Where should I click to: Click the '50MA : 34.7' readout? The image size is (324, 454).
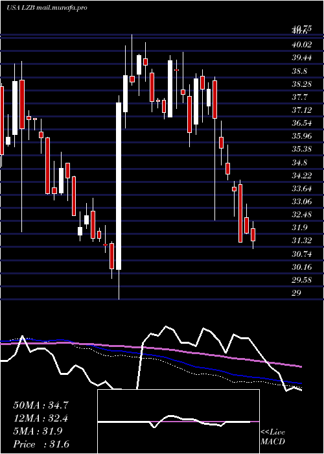click(41, 405)
